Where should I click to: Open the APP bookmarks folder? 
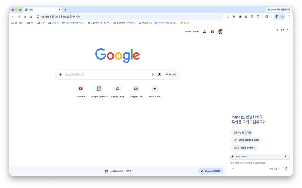pos(41,23)
